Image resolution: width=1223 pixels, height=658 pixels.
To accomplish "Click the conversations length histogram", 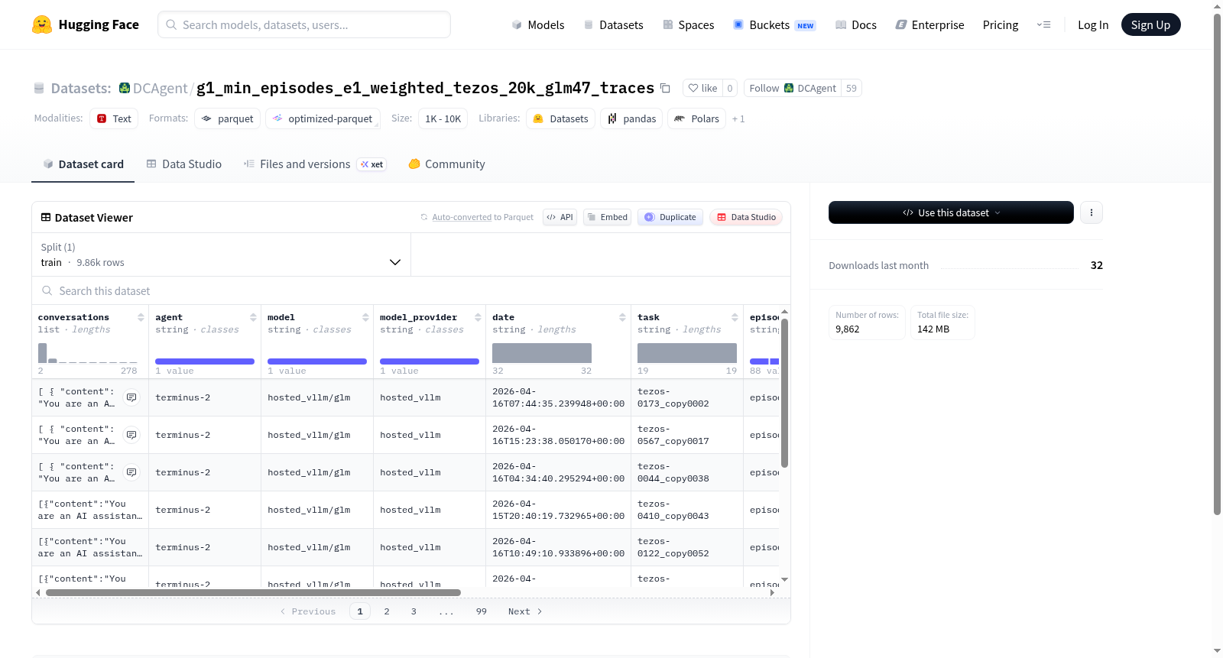I will 88,353.
